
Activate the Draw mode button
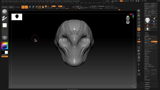[x=26, y=7]
